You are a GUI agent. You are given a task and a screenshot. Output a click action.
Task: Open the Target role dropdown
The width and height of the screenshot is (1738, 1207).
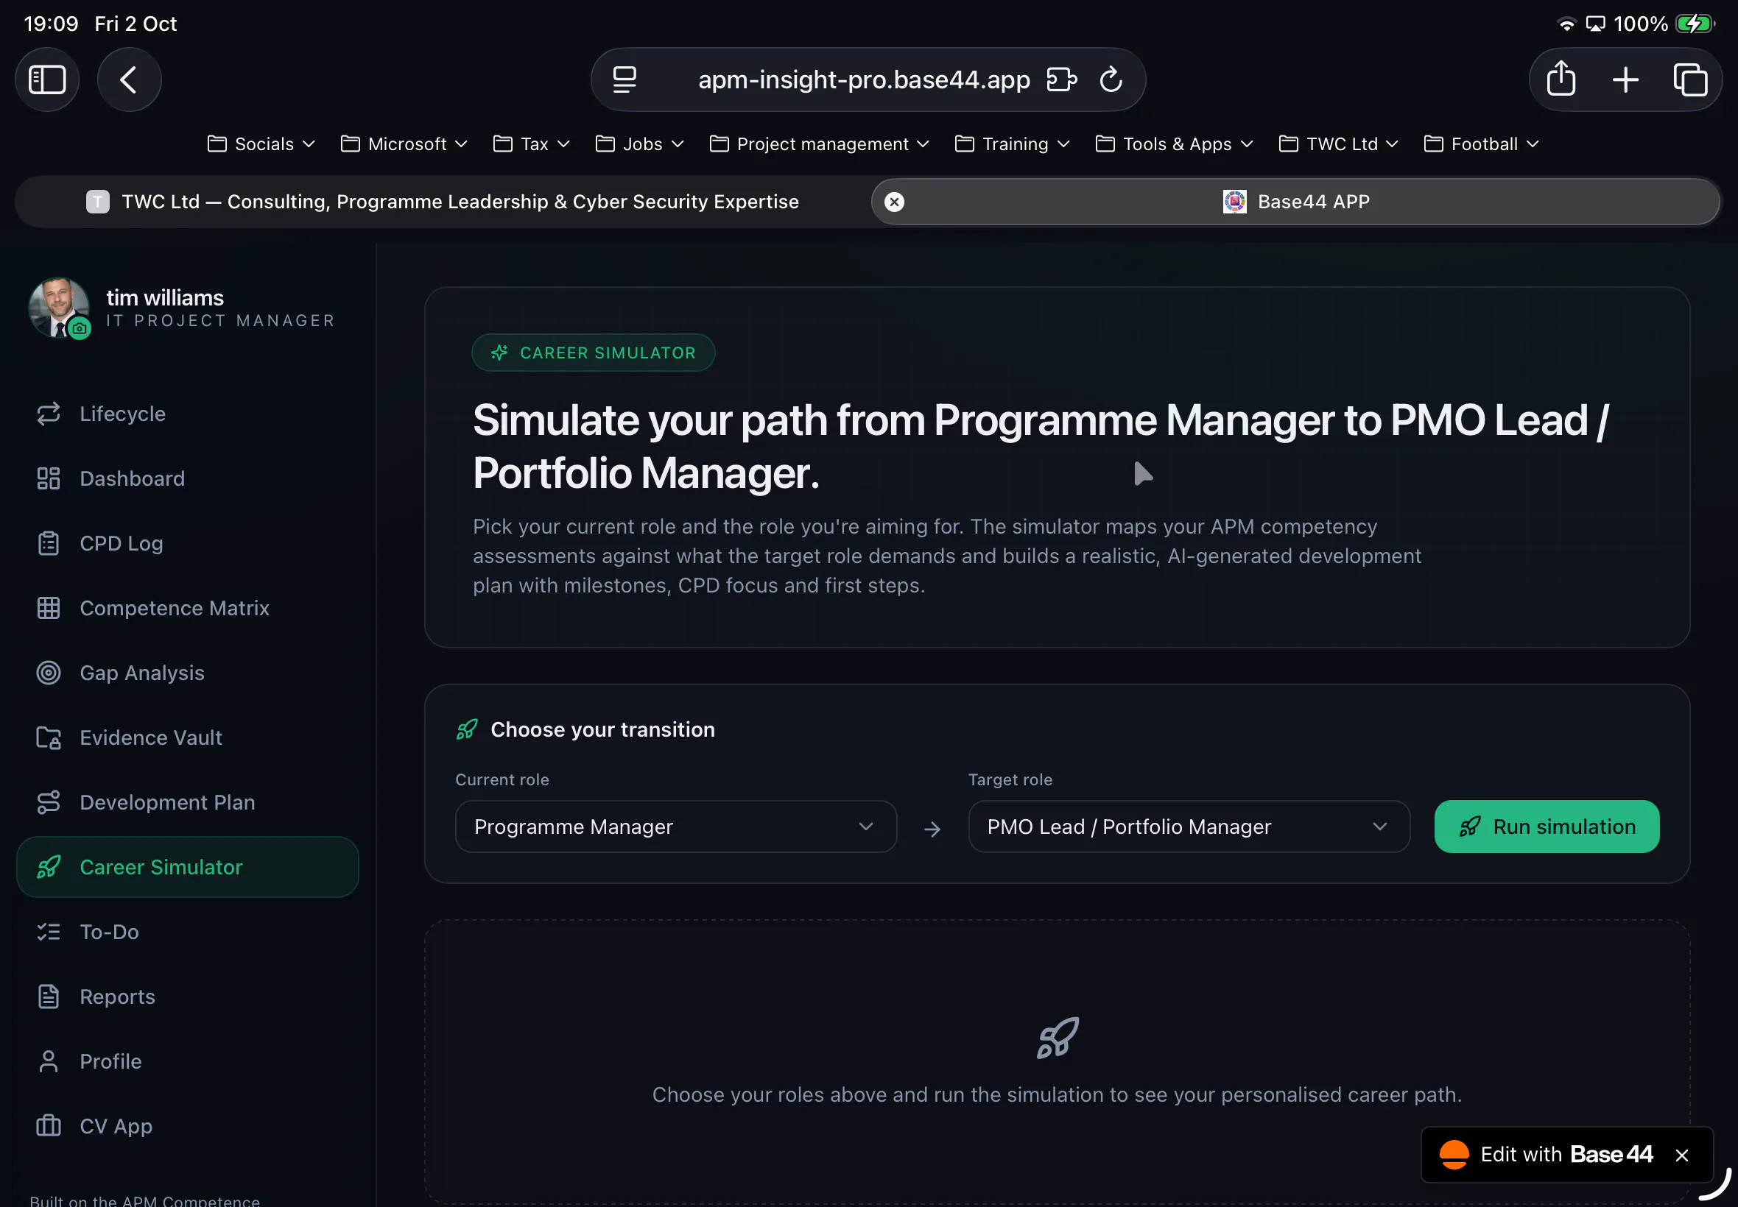pyautogui.click(x=1189, y=827)
